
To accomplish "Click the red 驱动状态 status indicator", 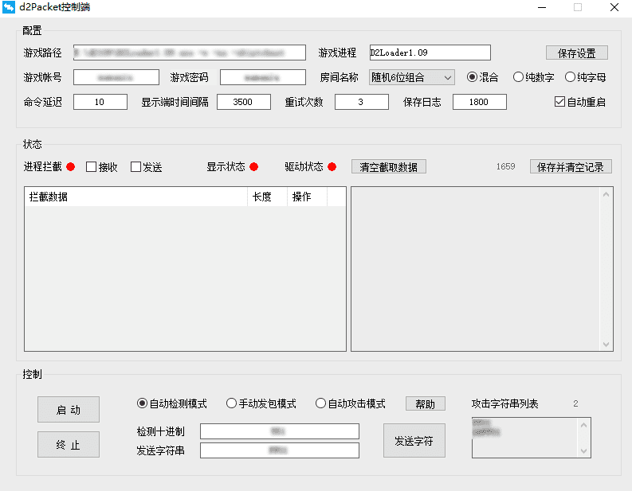I will pos(332,167).
